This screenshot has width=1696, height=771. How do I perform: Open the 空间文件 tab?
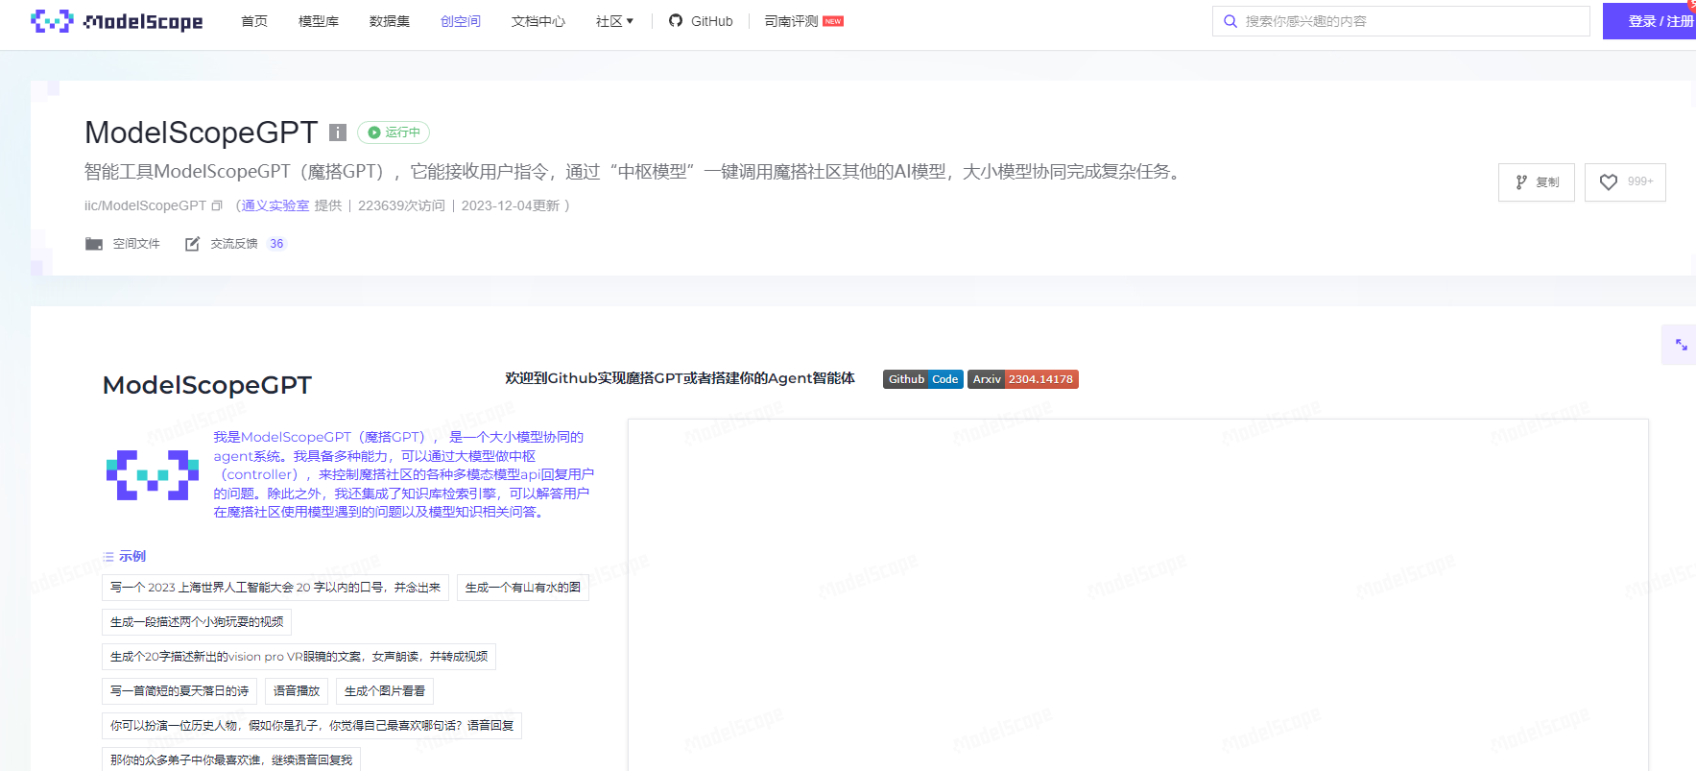[123, 244]
